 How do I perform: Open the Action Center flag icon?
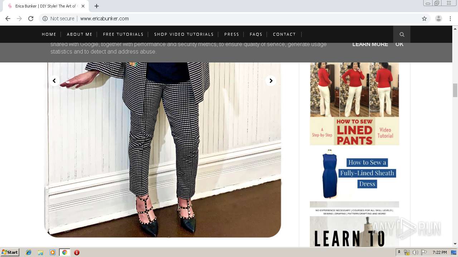(424, 252)
